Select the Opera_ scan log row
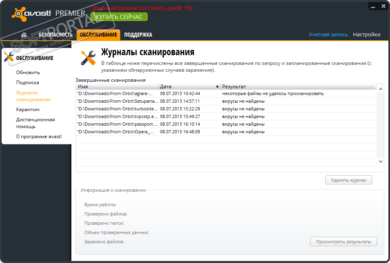The height and width of the screenshot is (263, 390). pyautogui.click(x=226, y=132)
